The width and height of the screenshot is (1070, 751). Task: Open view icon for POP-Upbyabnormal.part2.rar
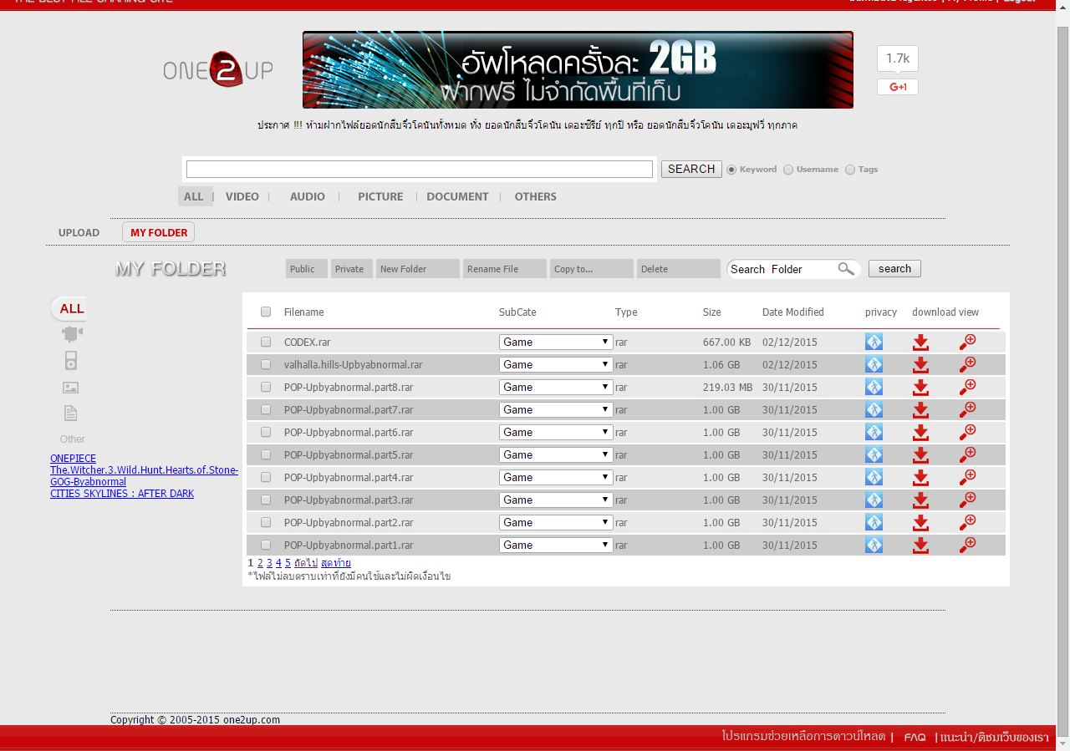967,522
